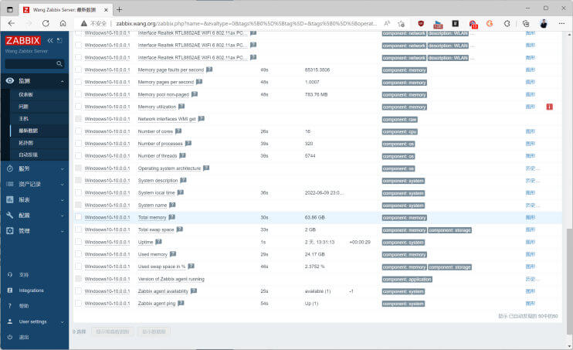
Task: Click the page vertical scrollbar thumb
Action: (569, 280)
